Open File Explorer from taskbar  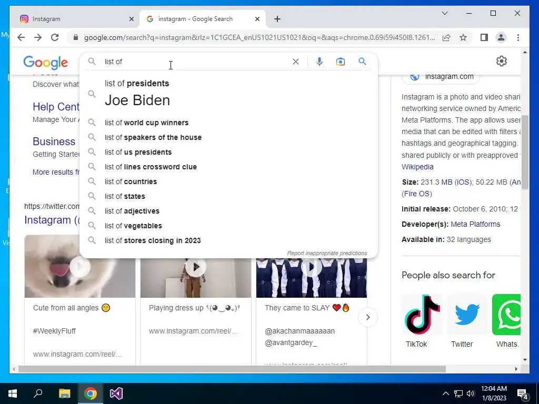coord(64,393)
